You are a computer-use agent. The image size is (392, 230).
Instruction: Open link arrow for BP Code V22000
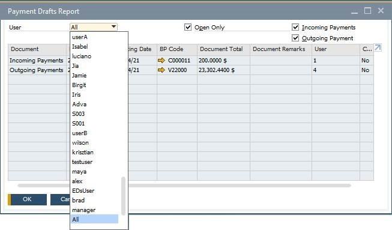click(x=161, y=70)
